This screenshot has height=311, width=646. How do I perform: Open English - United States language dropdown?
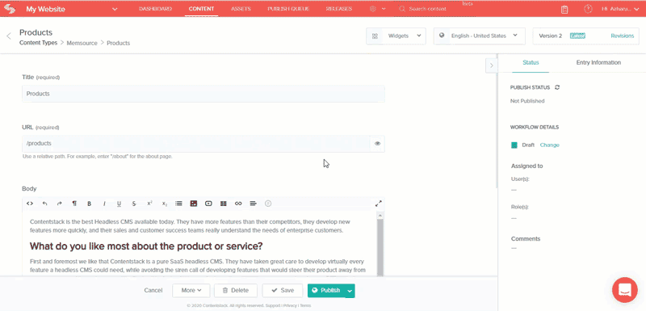479,36
